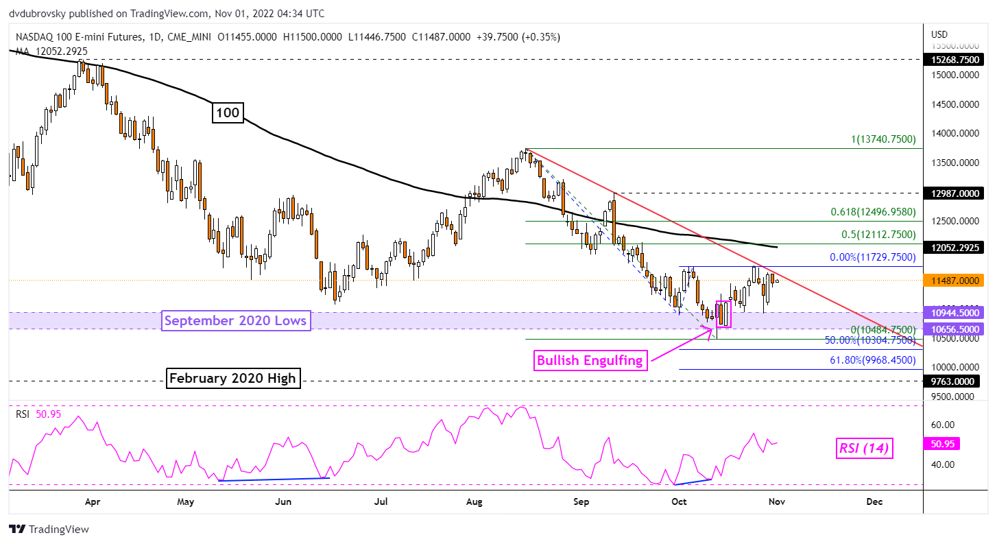
Task: Click the 40.00 level on RSI axis
Action: (x=944, y=464)
